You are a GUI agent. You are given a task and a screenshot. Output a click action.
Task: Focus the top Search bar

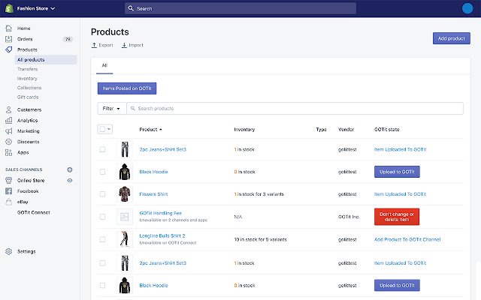(240, 8)
